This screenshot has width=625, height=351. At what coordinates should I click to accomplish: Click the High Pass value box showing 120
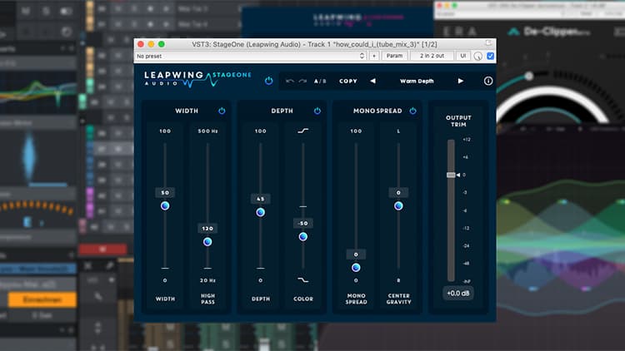207,229
